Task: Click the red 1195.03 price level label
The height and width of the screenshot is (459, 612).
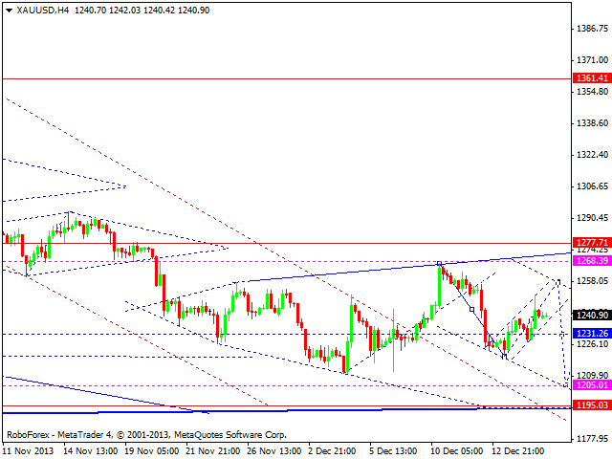Action: (592, 405)
